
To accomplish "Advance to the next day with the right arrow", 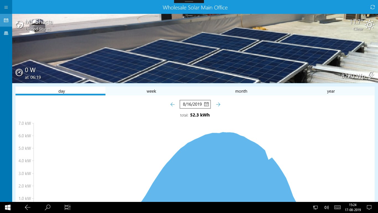I will tap(218, 104).
